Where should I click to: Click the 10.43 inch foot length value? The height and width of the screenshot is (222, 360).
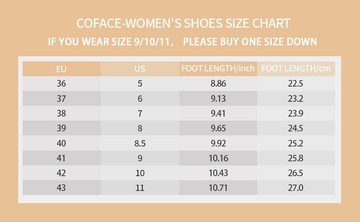(218, 173)
